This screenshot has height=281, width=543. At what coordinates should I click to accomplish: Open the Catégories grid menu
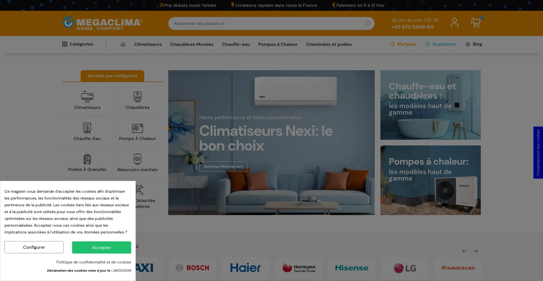pos(78,44)
